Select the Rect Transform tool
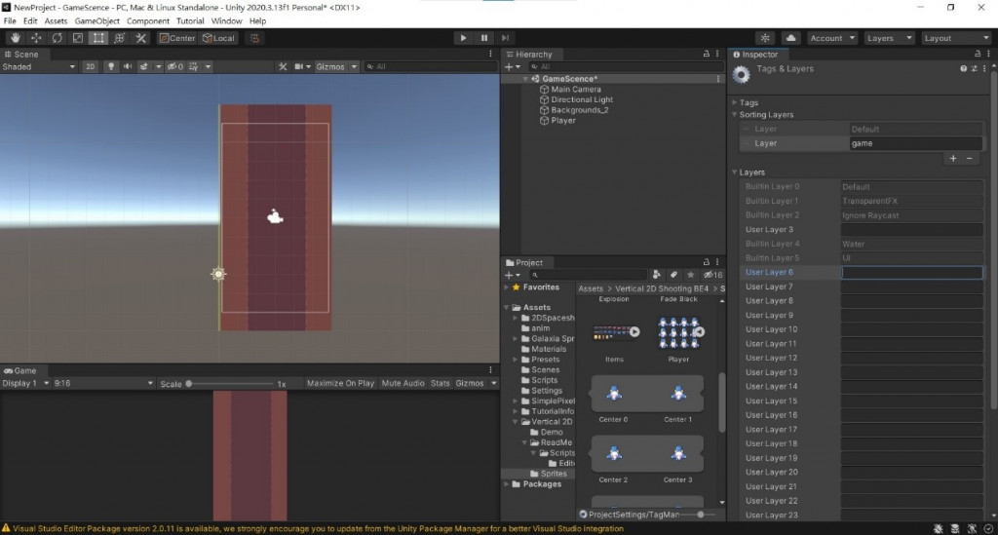This screenshot has width=998, height=535. point(98,38)
